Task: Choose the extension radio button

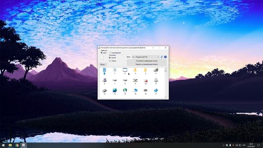Action: 111,53
